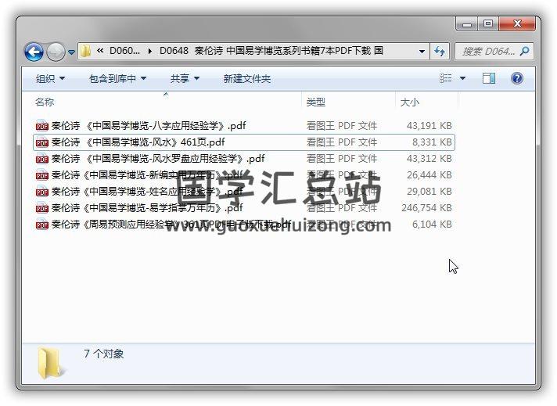Navigate to the D060... breadcrumb folder
The image size is (557, 406).
pos(124,51)
